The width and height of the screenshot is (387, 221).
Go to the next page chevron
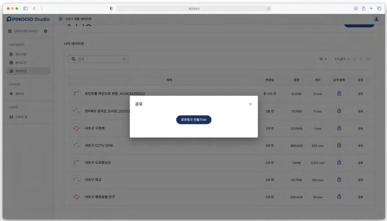point(361,59)
